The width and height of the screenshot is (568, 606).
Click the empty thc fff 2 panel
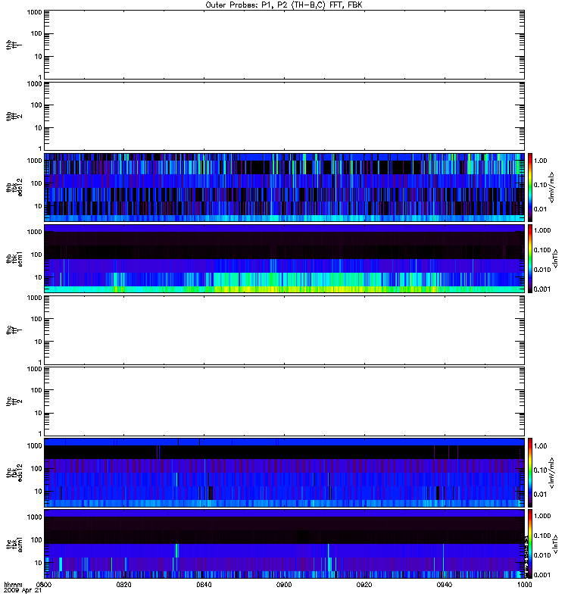(283, 400)
